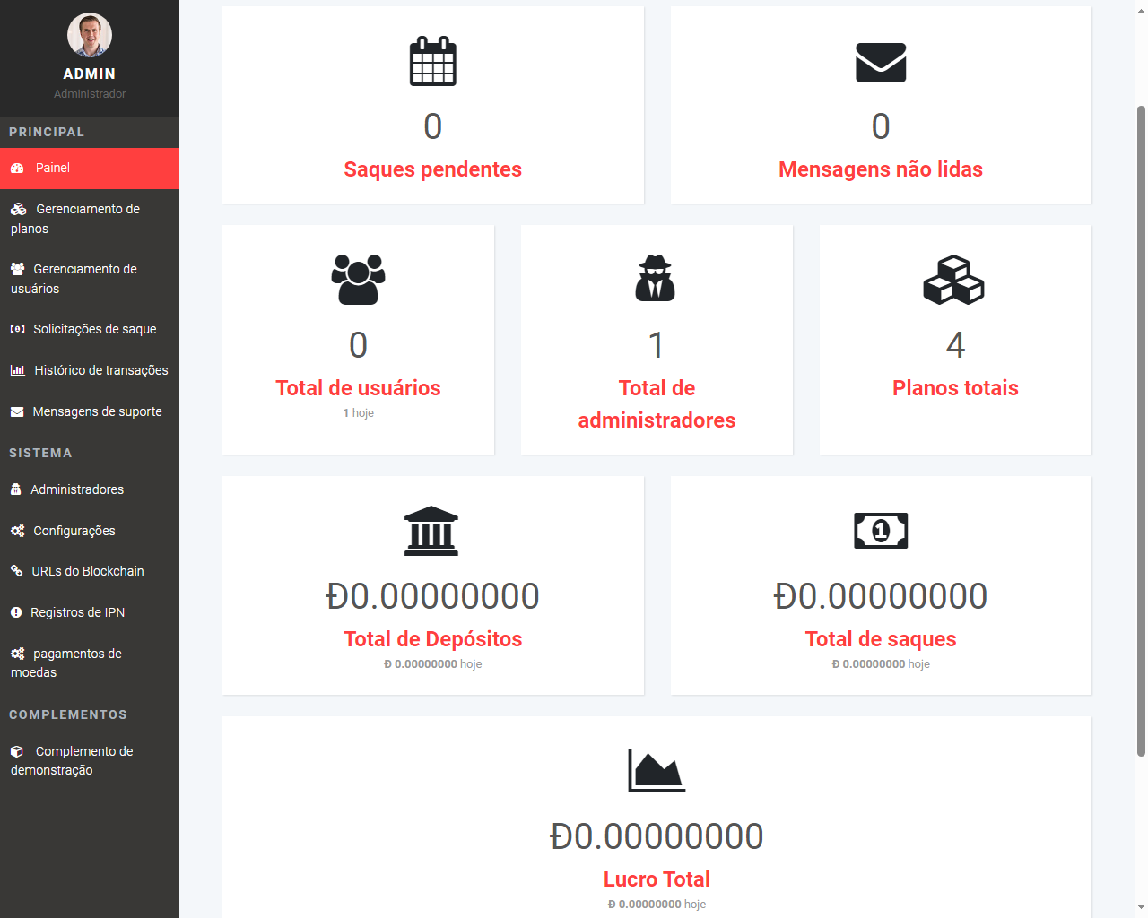Go to Gerenciamento de usuários
Image resolution: width=1148 pixels, height=918 pixels.
84,278
